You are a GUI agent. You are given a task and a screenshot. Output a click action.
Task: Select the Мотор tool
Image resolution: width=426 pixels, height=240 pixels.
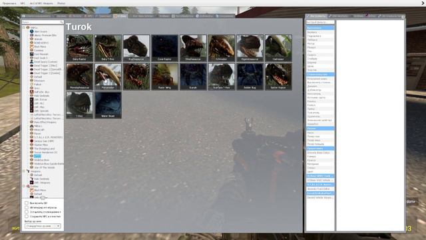[320, 43]
